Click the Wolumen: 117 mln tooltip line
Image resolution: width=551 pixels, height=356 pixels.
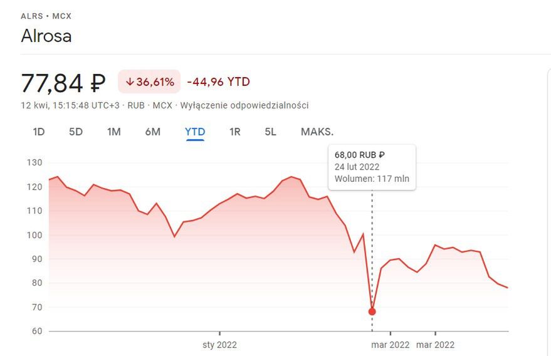372,179
